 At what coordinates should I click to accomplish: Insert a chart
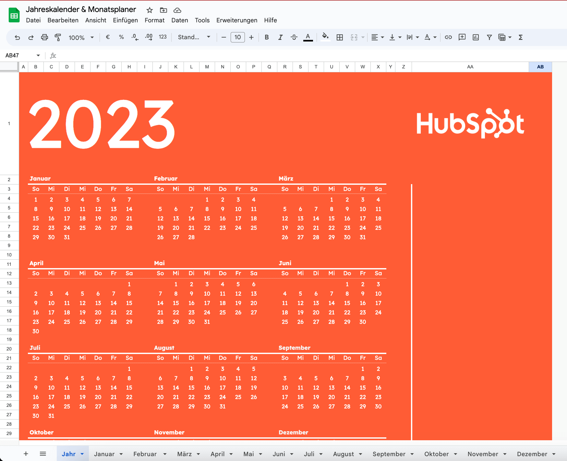click(476, 37)
